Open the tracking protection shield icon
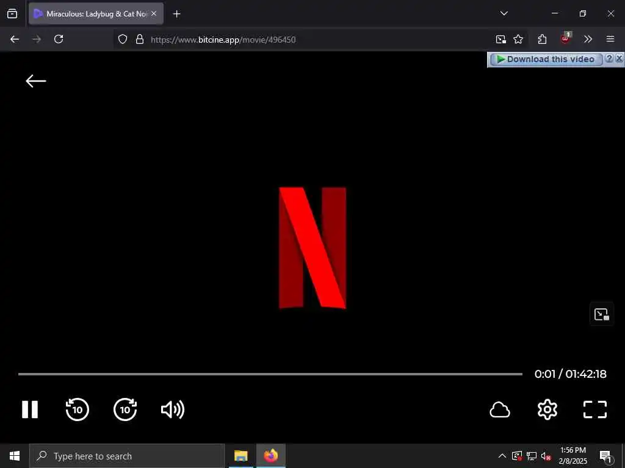Screen dimensions: 625x468 click(x=123, y=39)
